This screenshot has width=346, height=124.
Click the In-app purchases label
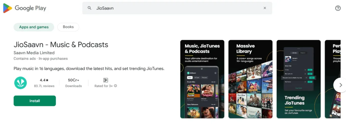pos(53,59)
